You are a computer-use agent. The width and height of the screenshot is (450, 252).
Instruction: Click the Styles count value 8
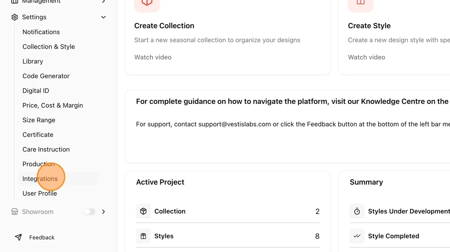(317, 236)
